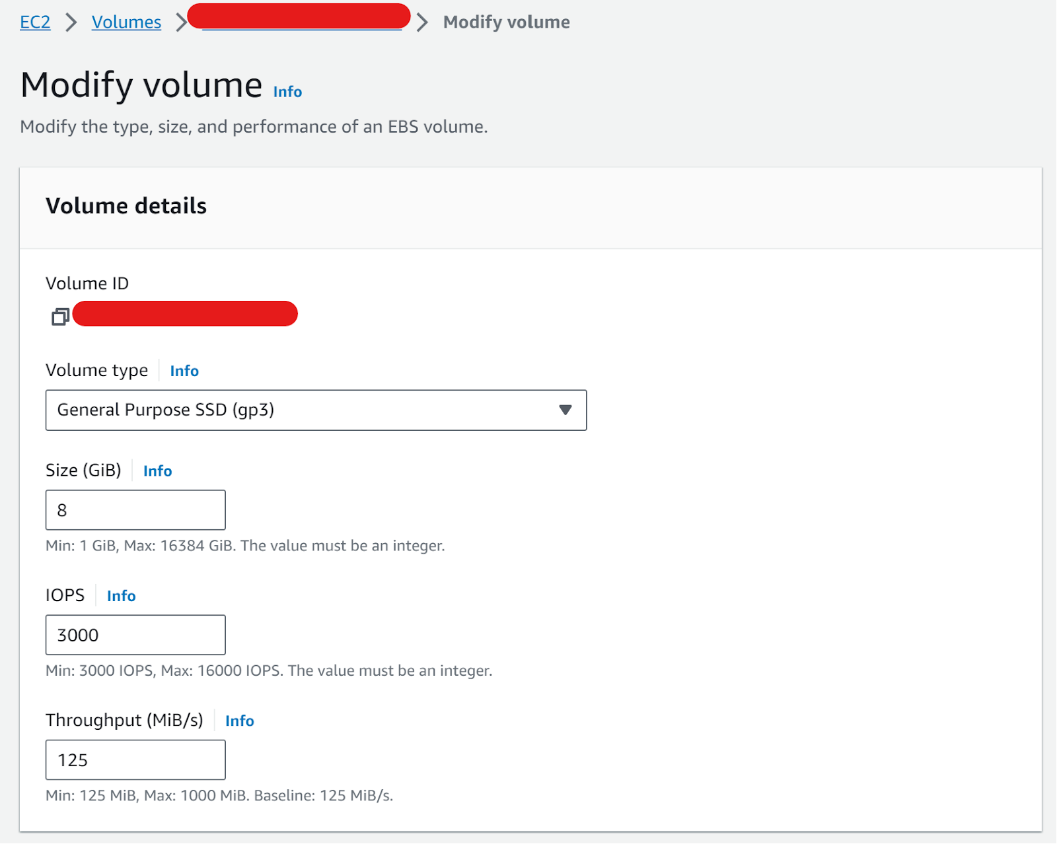Click the Size (GiB) input field
The image size is (1057, 844).
[x=135, y=510]
